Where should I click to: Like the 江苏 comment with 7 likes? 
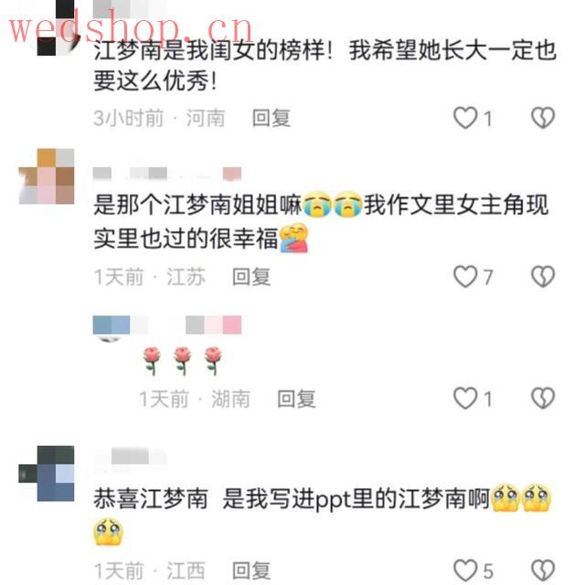[x=465, y=276]
